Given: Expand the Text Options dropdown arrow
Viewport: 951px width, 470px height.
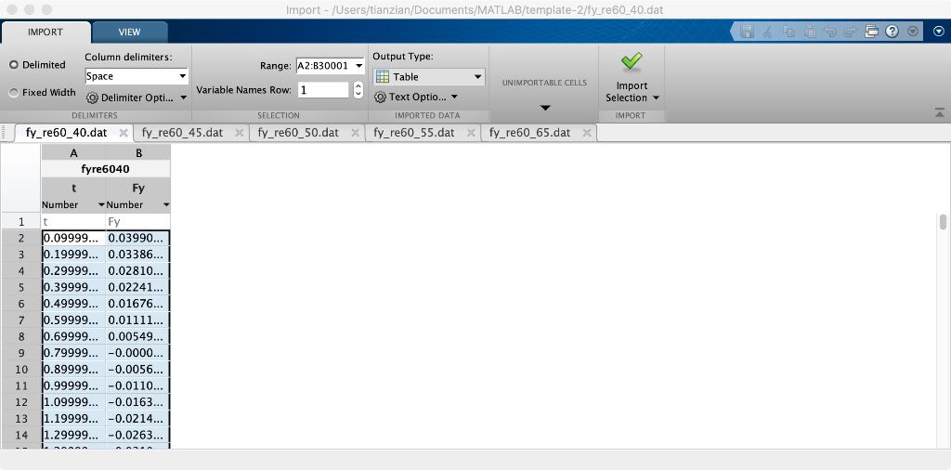Looking at the screenshot, I should coord(453,97).
